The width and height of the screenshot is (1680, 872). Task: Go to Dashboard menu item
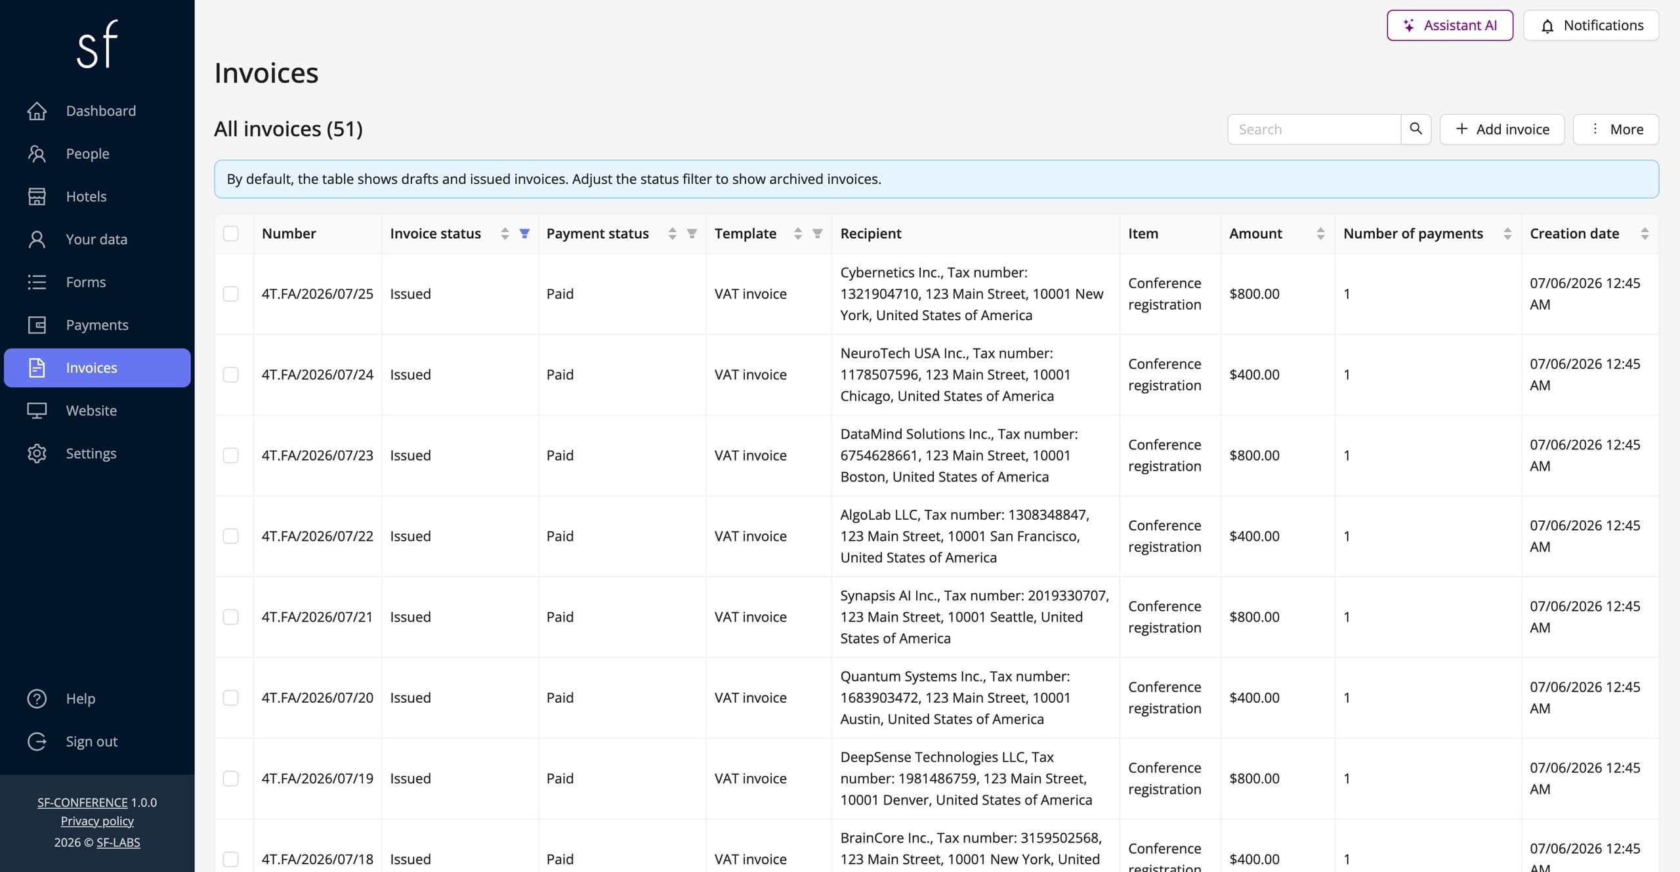(x=97, y=111)
